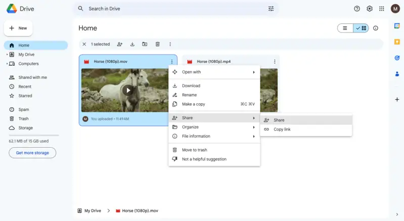The width and height of the screenshot is (404, 221).
Task: Choose Move to trash
Action: (214, 150)
